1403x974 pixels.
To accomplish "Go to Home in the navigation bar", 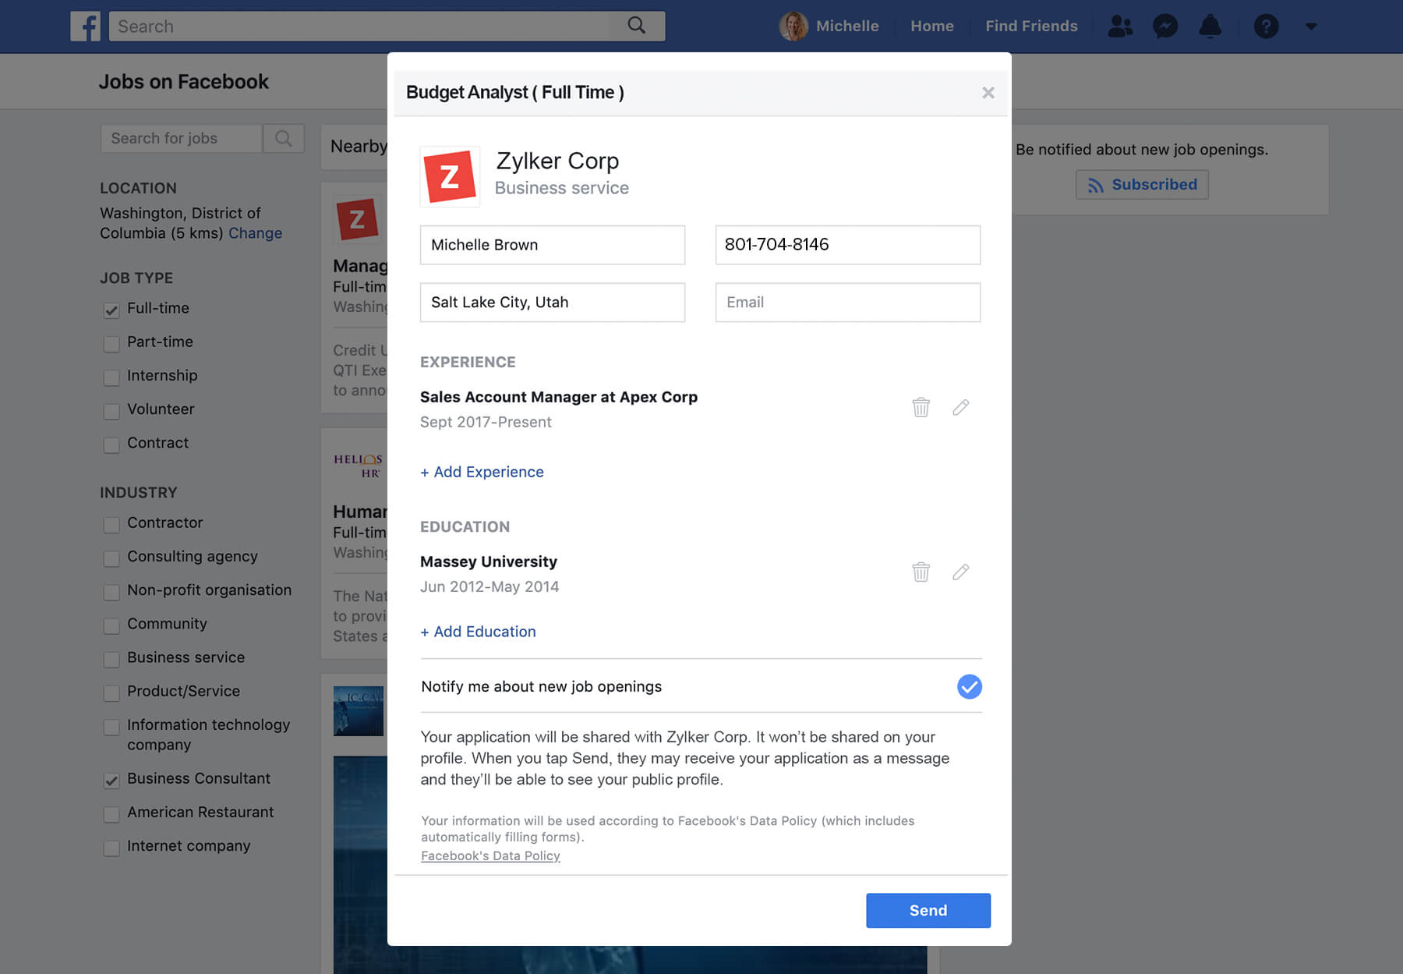I will coord(931,27).
